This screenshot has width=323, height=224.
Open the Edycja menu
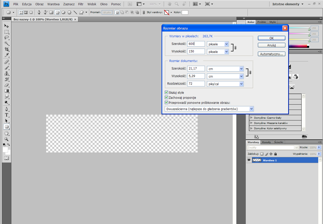tap(27, 4)
